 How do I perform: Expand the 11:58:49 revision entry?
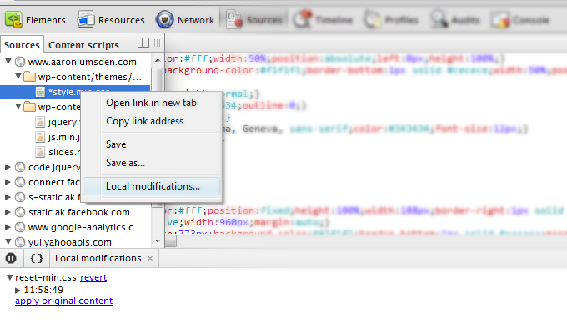pos(18,290)
